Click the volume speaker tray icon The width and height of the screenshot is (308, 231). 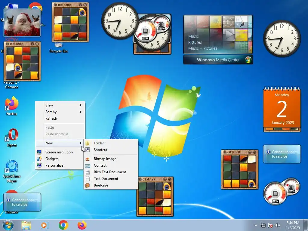coord(277,225)
